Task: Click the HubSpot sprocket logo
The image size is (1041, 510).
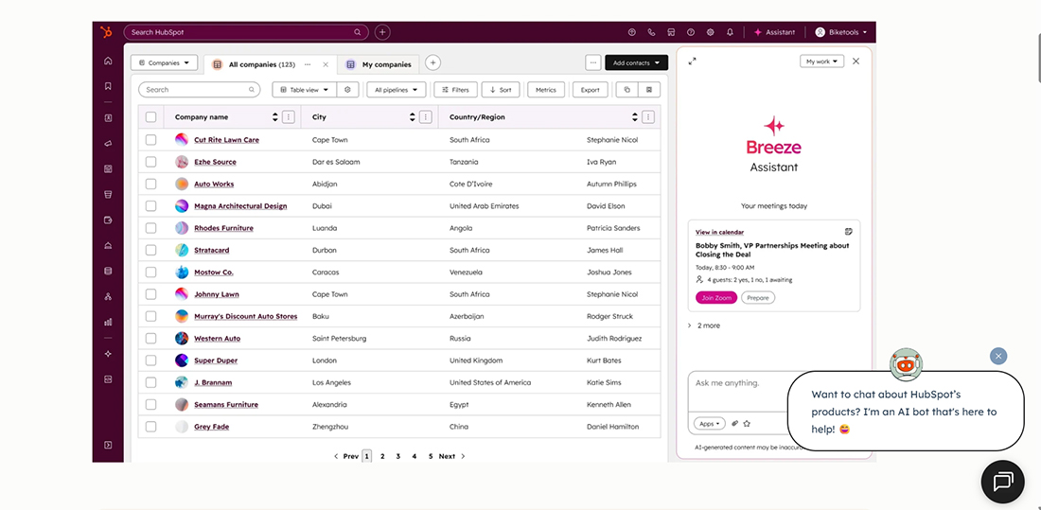Action: [x=106, y=32]
